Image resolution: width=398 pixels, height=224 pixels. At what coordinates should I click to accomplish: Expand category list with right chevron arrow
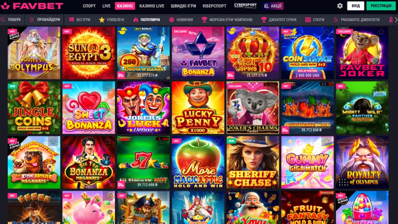(396, 19)
